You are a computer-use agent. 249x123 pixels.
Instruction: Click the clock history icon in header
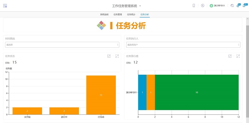(x=202, y=6)
